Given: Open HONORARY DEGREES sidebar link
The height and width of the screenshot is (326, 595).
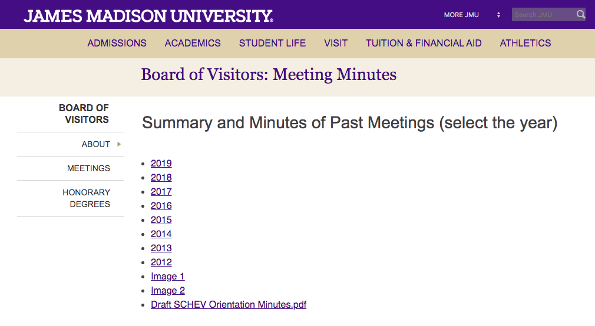Looking at the screenshot, I should click(x=86, y=198).
